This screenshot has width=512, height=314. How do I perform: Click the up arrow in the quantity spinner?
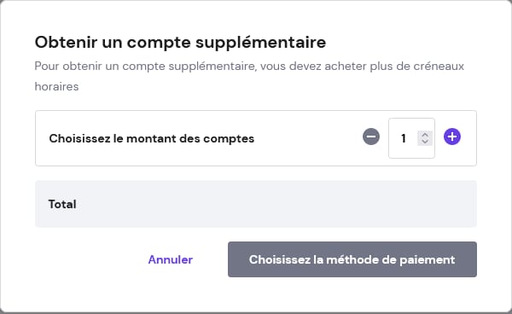pyautogui.click(x=425, y=135)
